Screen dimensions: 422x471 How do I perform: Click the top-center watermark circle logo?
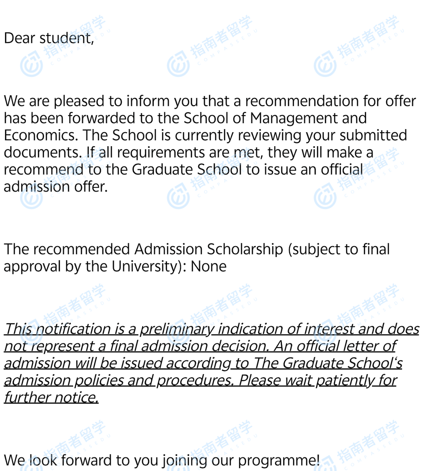click(178, 65)
